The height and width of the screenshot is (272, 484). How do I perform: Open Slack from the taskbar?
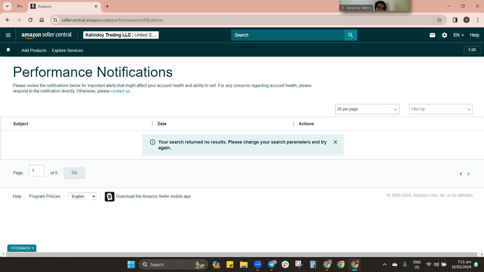(285, 264)
